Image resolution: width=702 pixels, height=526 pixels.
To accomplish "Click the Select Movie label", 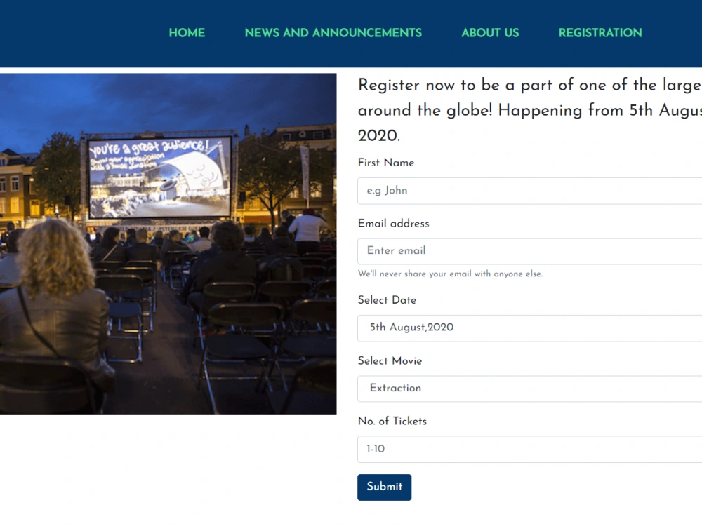I will (390, 361).
